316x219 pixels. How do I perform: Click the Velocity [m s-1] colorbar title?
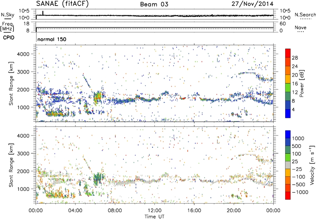[312, 165]
